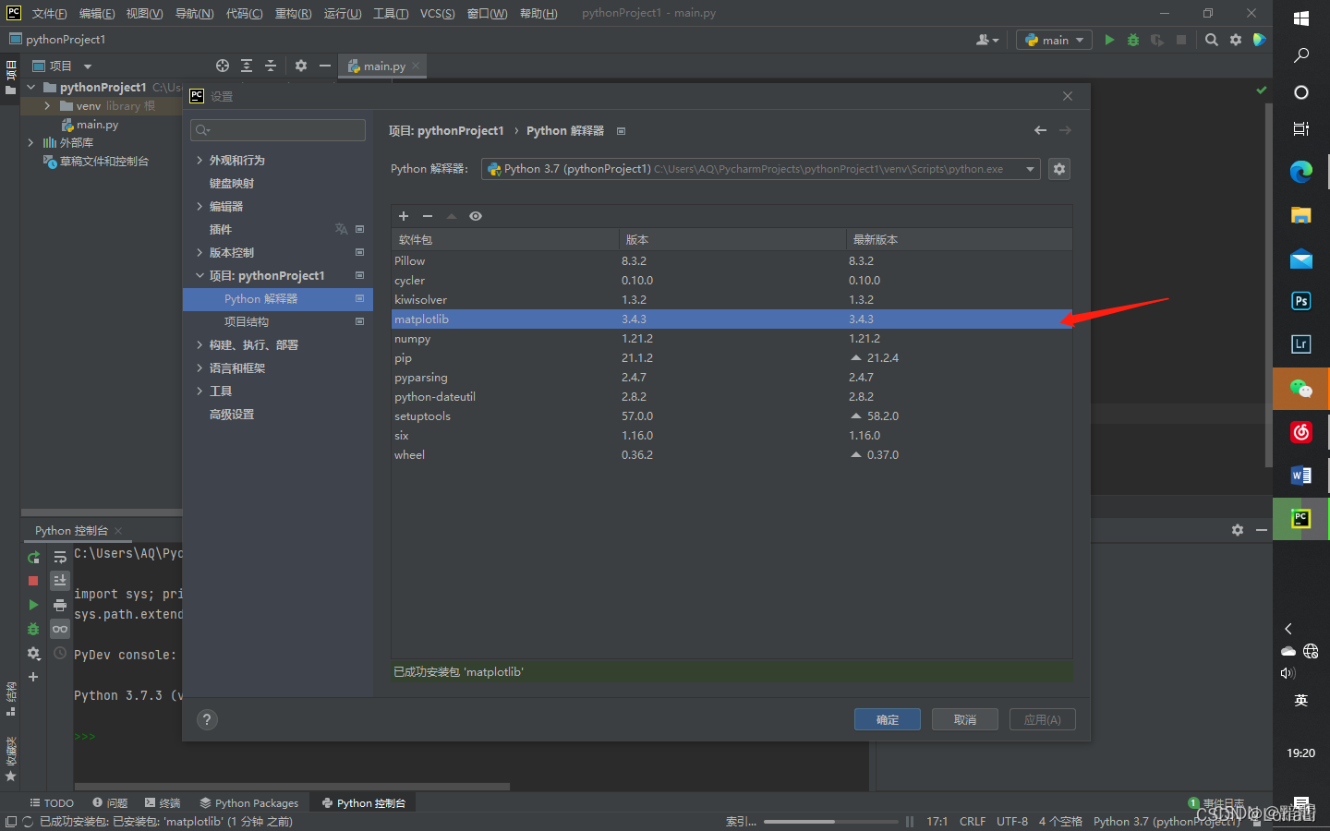1330x831 pixels.
Task: Click the 软件包 column header
Action: pyautogui.click(x=505, y=239)
